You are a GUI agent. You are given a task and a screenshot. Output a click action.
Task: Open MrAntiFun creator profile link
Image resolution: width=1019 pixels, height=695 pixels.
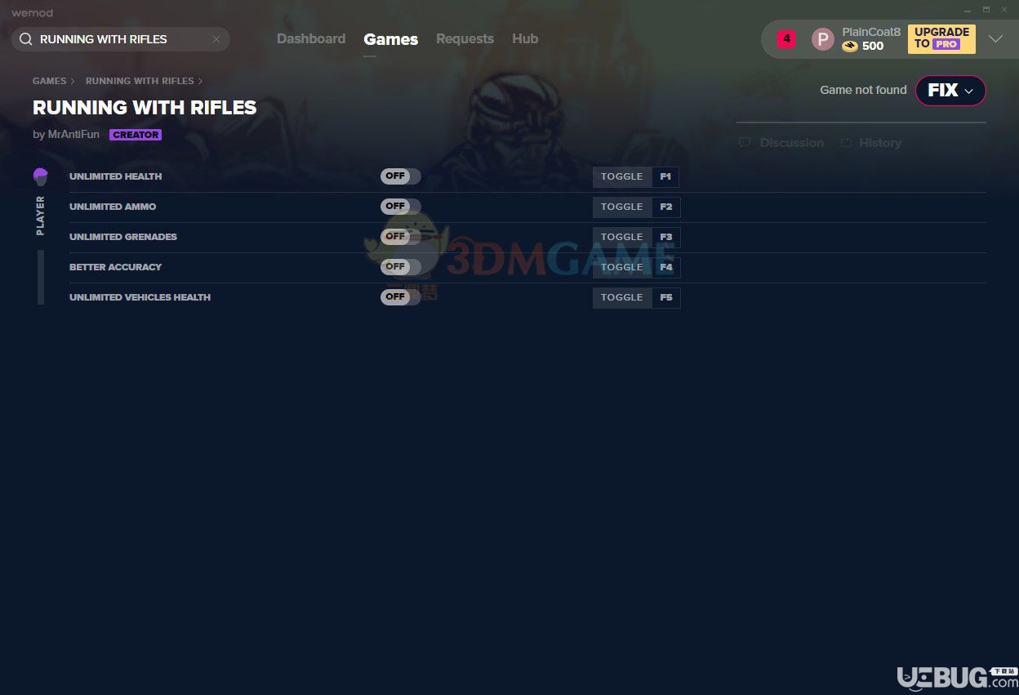[x=73, y=135]
